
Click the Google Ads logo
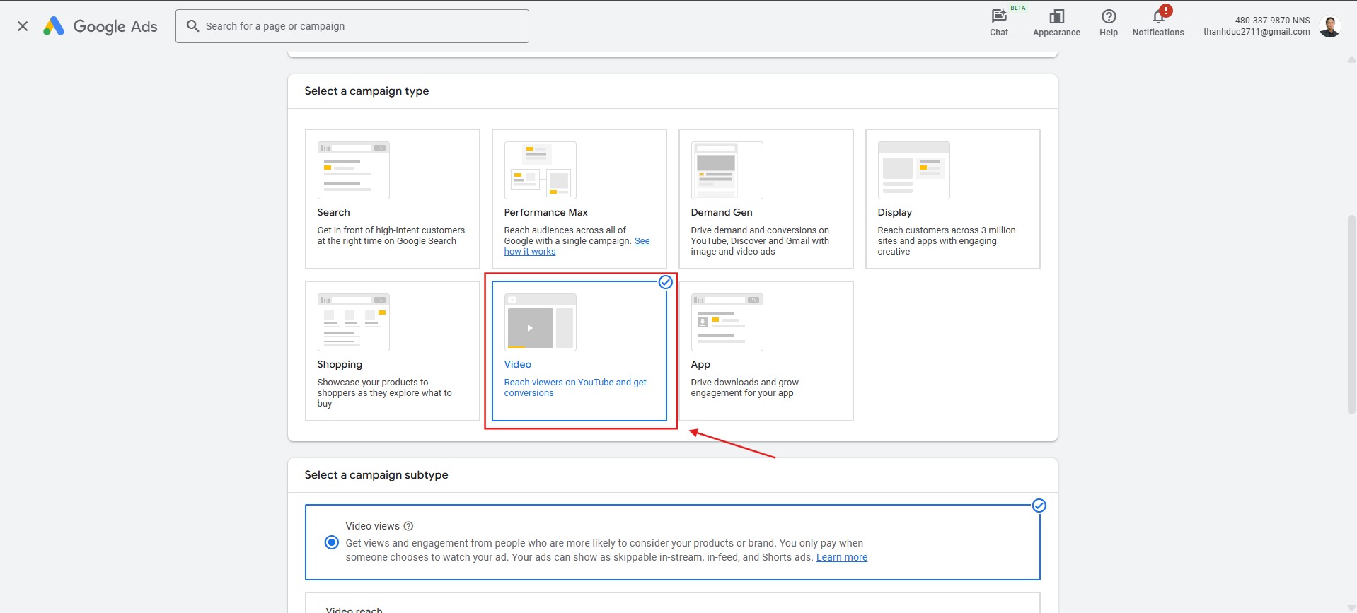[100, 26]
